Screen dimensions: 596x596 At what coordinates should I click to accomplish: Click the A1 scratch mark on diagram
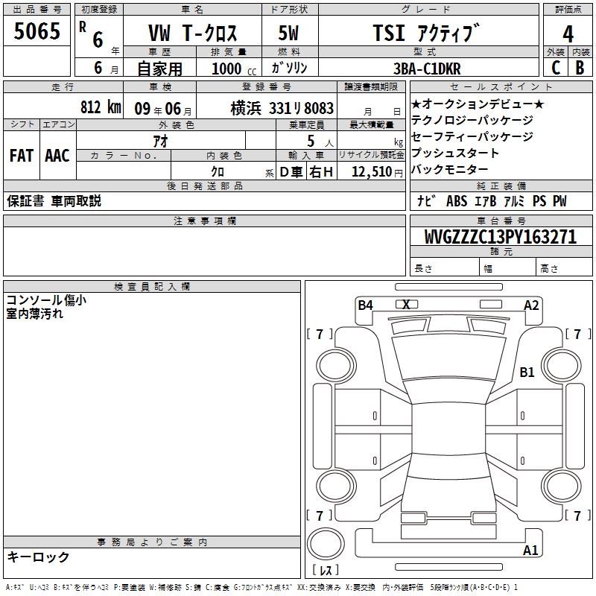pos(530,551)
